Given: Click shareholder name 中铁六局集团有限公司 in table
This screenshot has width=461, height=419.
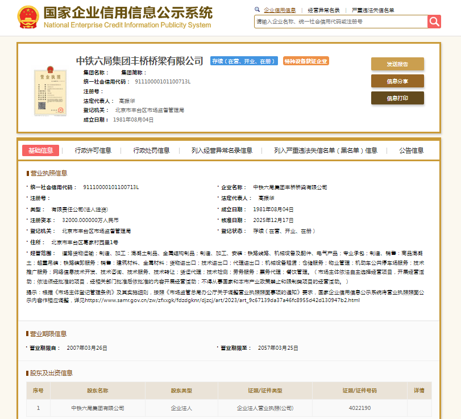Looking at the screenshot, I should [x=97, y=408].
